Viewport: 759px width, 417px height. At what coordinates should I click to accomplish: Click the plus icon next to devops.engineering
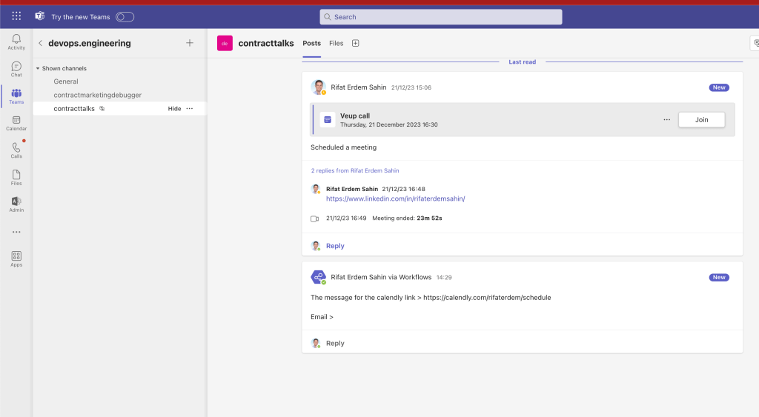pos(190,43)
